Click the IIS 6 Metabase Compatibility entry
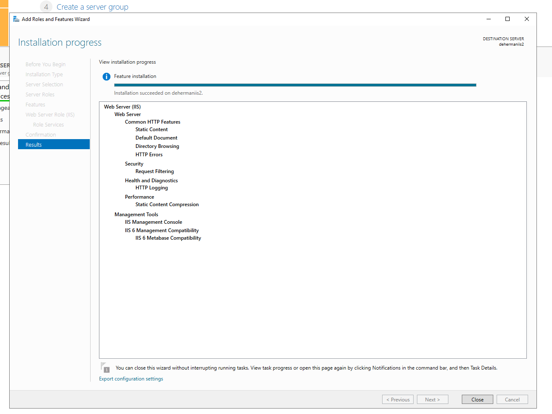Viewport: 552px width, 414px height. point(168,238)
